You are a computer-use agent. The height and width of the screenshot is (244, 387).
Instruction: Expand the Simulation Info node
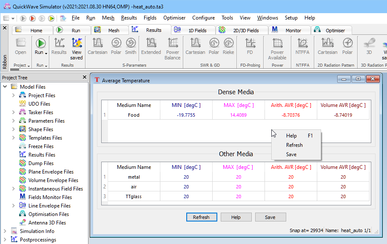[5, 231]
